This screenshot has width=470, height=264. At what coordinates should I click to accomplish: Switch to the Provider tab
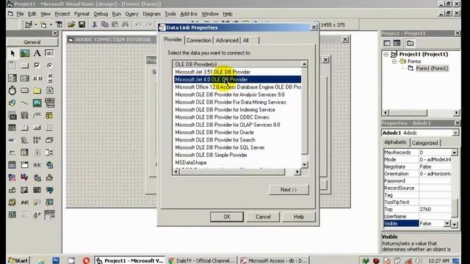click(x=173, y=40)
